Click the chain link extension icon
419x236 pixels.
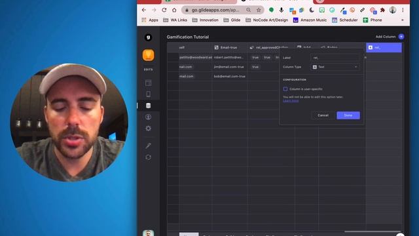(x=362, y=10)
